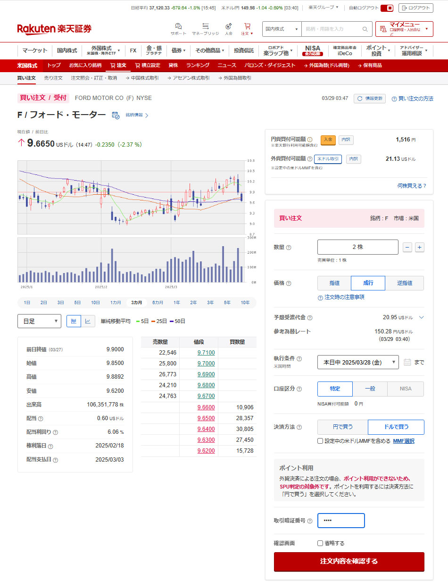
Task: Check the skip confirmation screen checkbox
Action: point(320,543)
